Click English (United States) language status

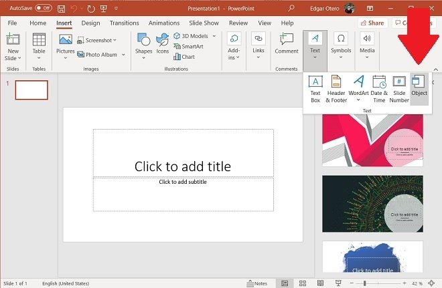pos(66,283)
